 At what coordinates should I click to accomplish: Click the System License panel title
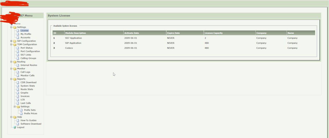pyautogui.click(x=59, y=16)
